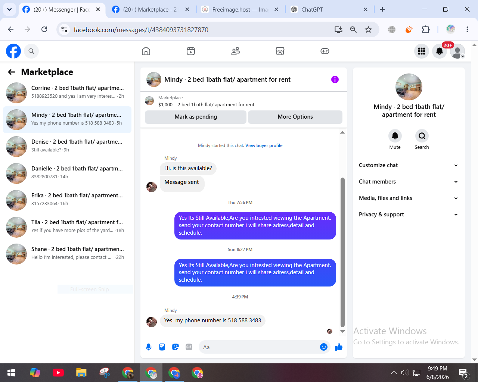478x382 pixels.
Task: Open the Shane conversation
Action: click(67, 254)
